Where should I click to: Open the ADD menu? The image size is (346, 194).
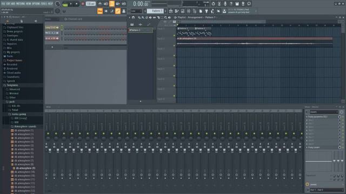click(x=13, y=4)
